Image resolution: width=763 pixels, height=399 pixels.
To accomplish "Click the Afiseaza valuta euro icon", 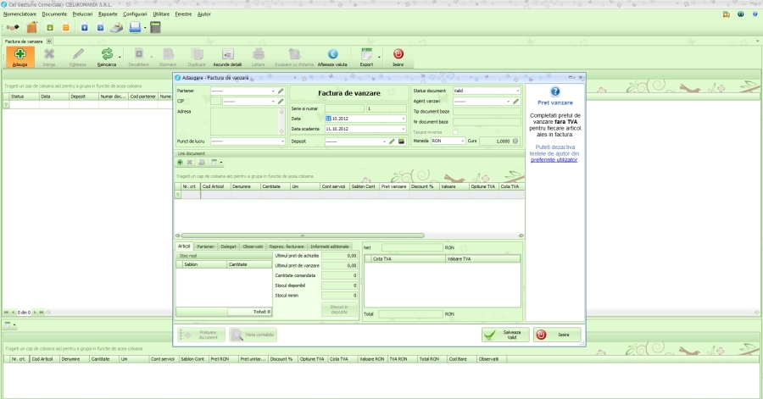I will pos(333,54).
